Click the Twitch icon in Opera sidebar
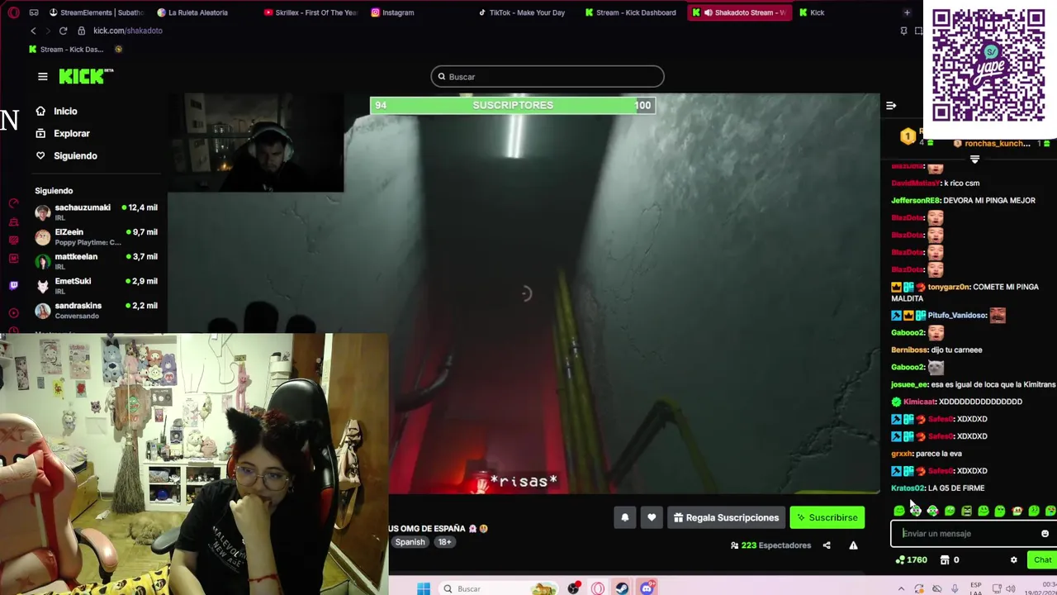 [13, 285]
